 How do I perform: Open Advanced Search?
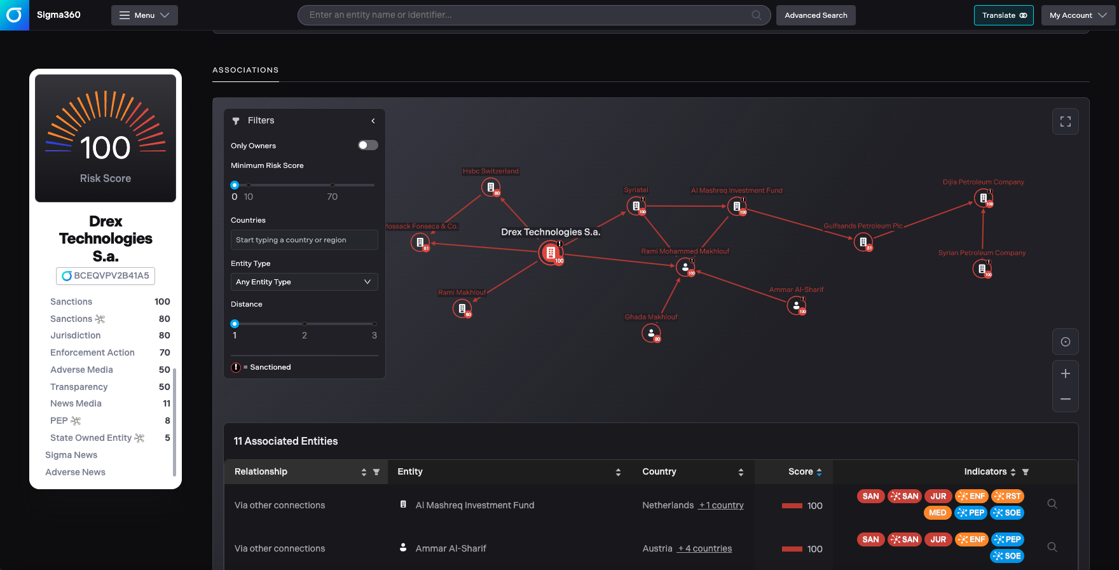tap(816, 15)
